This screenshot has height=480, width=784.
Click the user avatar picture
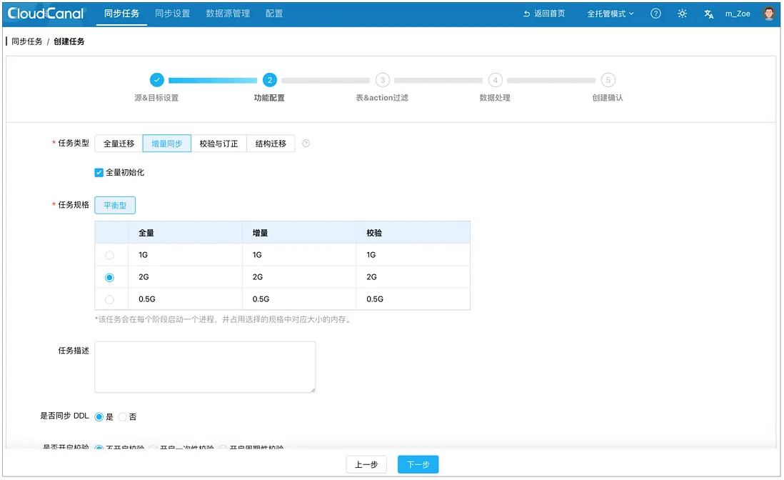(769, 14)
